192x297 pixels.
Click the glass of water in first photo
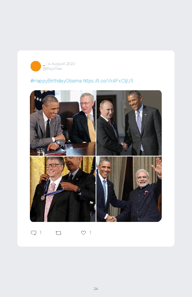pyautogui.click(x=41, y=152)
